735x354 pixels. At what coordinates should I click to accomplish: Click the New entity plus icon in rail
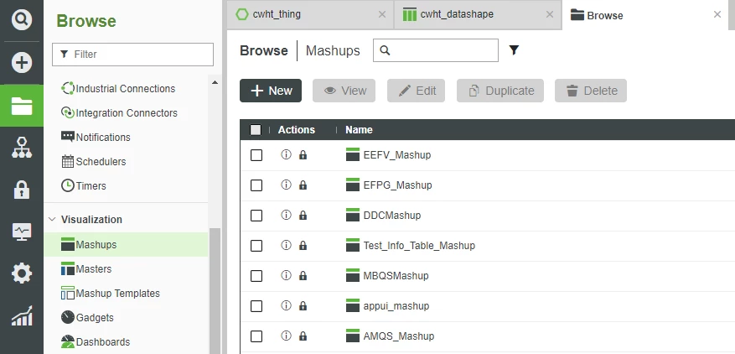(x=22, y=62)
